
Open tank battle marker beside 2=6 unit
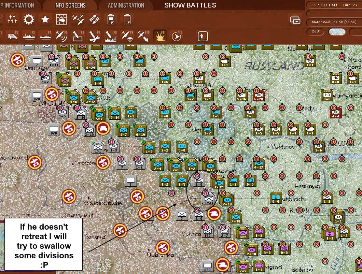point(214,214)
